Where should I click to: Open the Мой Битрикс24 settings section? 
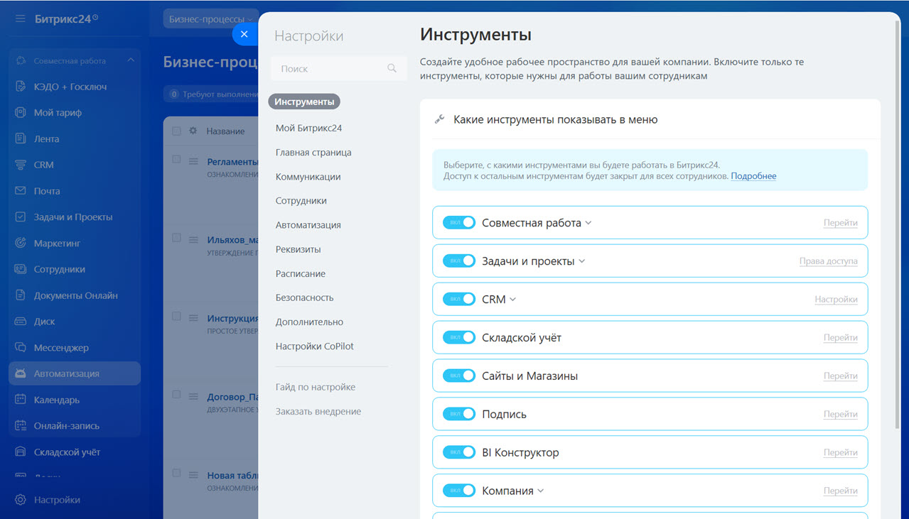[x=309, y=129]
